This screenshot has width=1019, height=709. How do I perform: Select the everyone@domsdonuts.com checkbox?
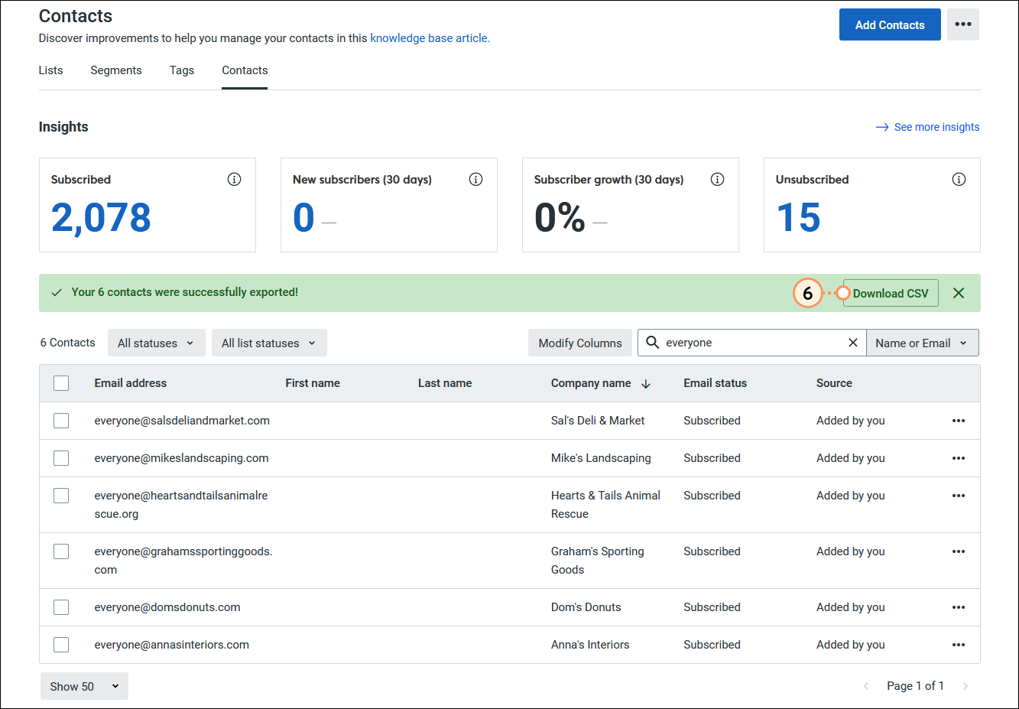[61, 607]
